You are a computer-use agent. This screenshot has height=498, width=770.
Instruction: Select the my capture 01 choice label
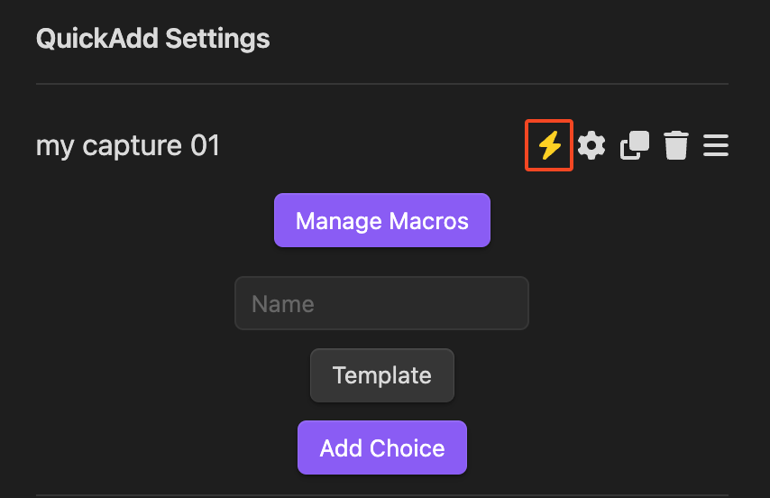click(128, 146)
